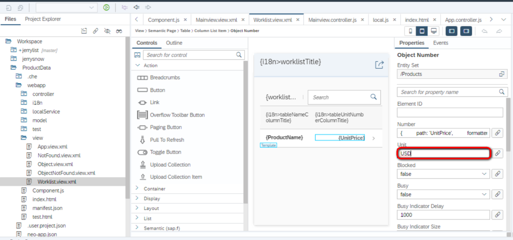Click Column List Item in breadcrumb path
The image size is (513, 240).
[210, 31]
